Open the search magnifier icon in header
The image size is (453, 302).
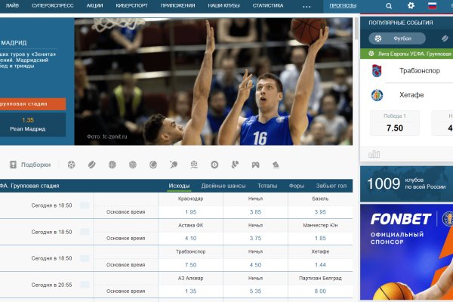tap(389, 5)
